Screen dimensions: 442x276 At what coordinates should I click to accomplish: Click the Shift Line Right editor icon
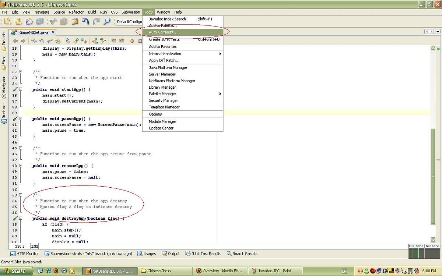coord(122,40)
